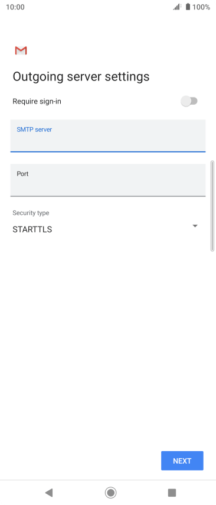This screenshot has width=216, height=505.
Task: Tap the signal strength icon in status bar
Action: 177,7
